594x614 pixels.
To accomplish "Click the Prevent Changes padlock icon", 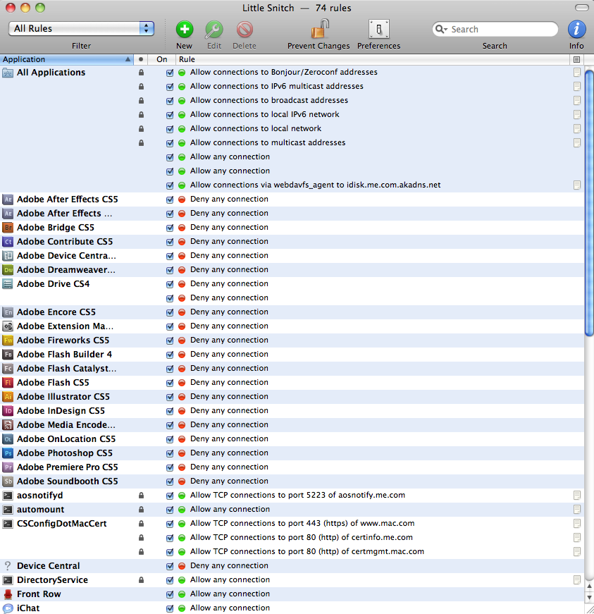I will tap(320, 29).
